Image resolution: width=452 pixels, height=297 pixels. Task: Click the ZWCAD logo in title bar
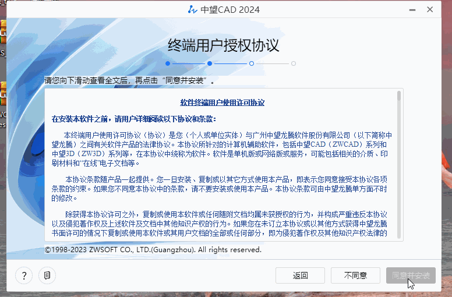(192, 9)
